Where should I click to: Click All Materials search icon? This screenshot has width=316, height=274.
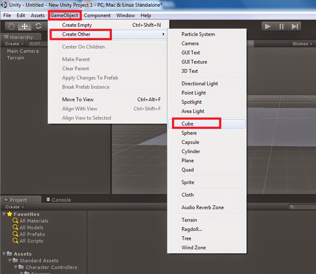coord(15,220)
